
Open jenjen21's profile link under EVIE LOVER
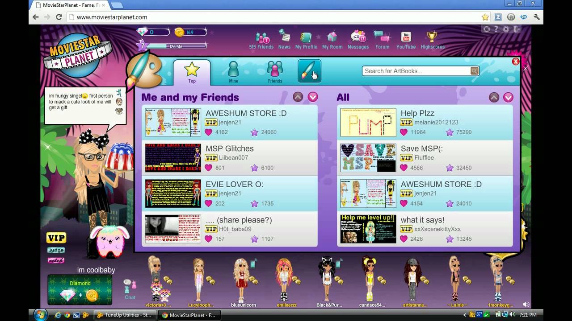tap(230, 193)
